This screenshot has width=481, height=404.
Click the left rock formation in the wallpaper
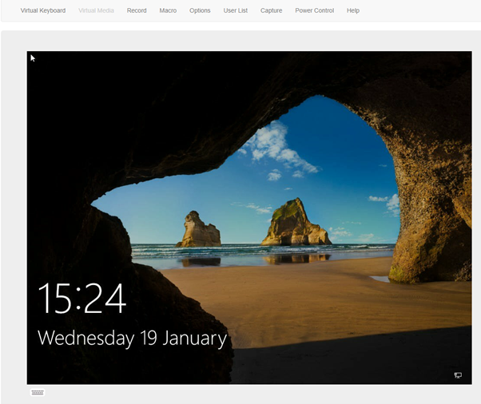click(199, 230)
